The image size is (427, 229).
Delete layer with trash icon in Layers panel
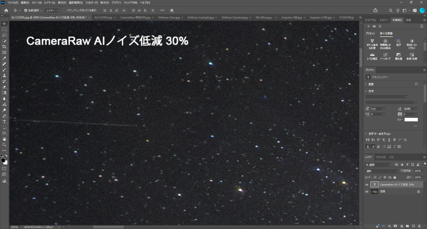coord(420,226)
